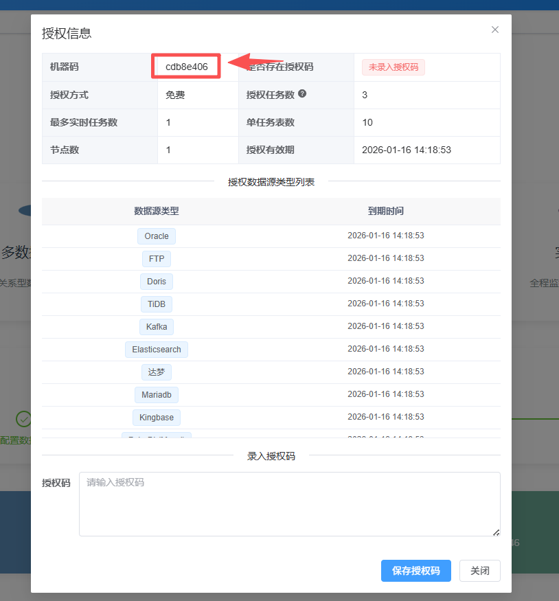Select the Mariadb data source tag
The height and width of the screenshot is (601, 559).
157,395
